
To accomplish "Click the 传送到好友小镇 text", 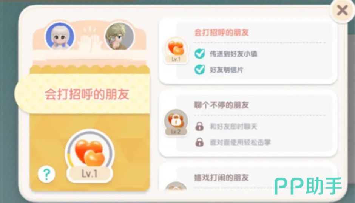I will [x=233, y=54].
